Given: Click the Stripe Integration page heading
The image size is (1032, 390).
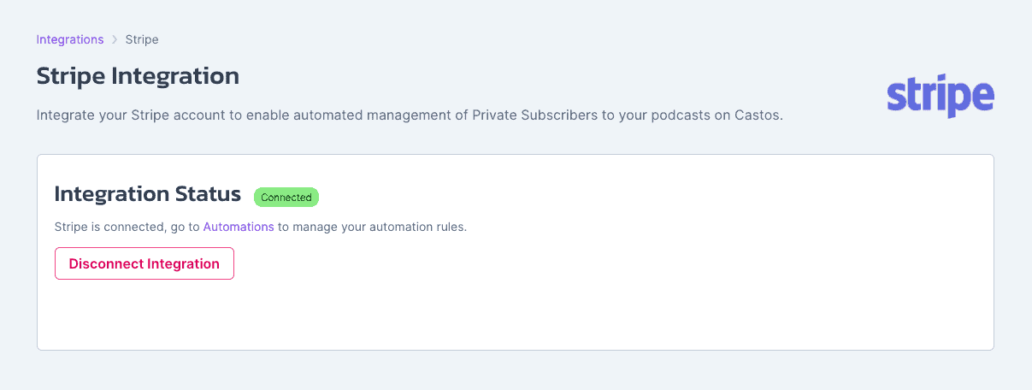Looking at the screenshot, I should (138, 75).
